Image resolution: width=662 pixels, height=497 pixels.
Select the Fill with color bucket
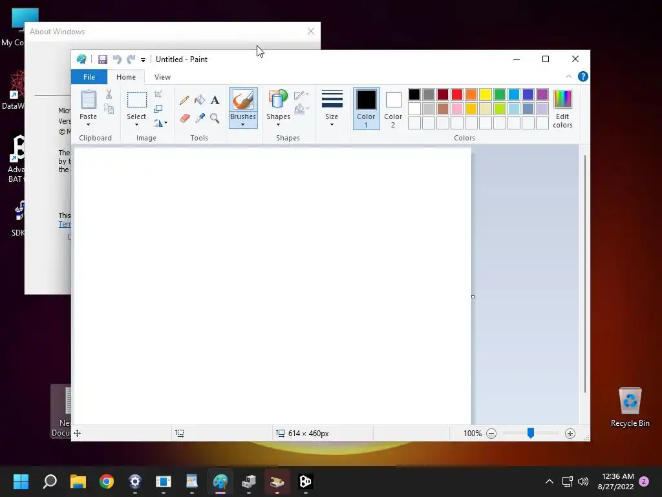(200, 100)
